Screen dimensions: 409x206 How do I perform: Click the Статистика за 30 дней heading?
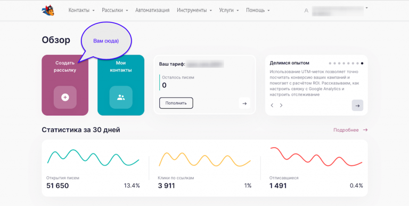pos(81,130)
